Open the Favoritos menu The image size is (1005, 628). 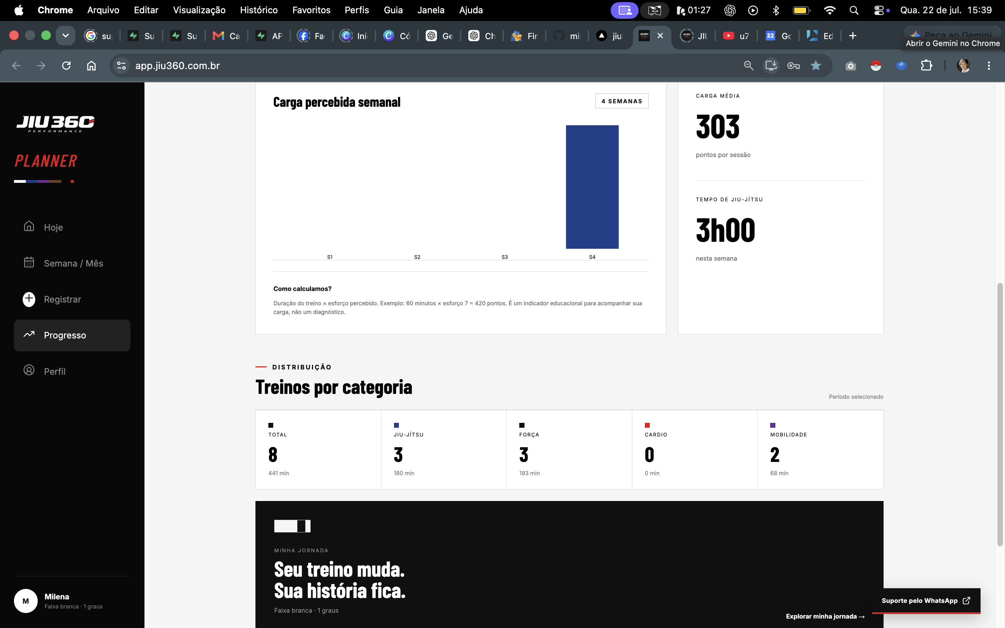coord(311,10)
